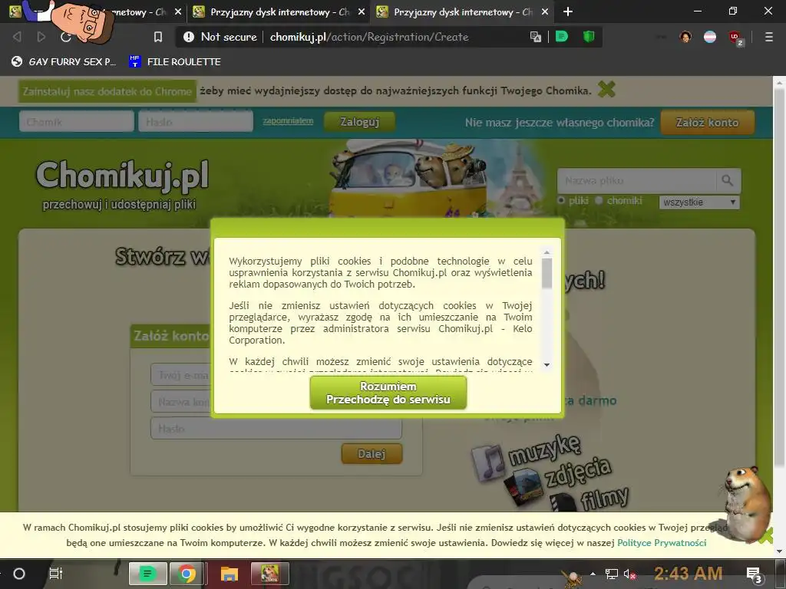The image size is (786, 589).
Task: Open the browser hamburger menu
Action: pyautogui.click(x=768, y=37)
